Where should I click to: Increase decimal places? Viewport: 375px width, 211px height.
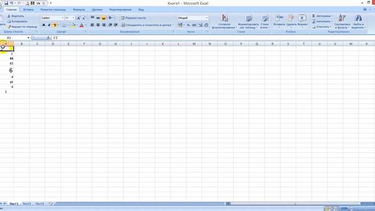click(x=200, y=25)
